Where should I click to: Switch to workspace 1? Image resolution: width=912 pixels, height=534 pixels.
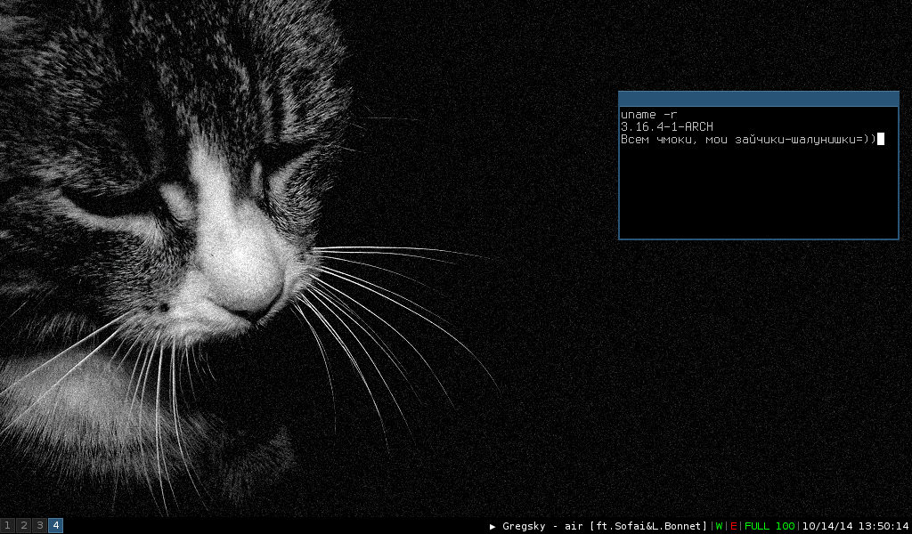pos(7,526)
